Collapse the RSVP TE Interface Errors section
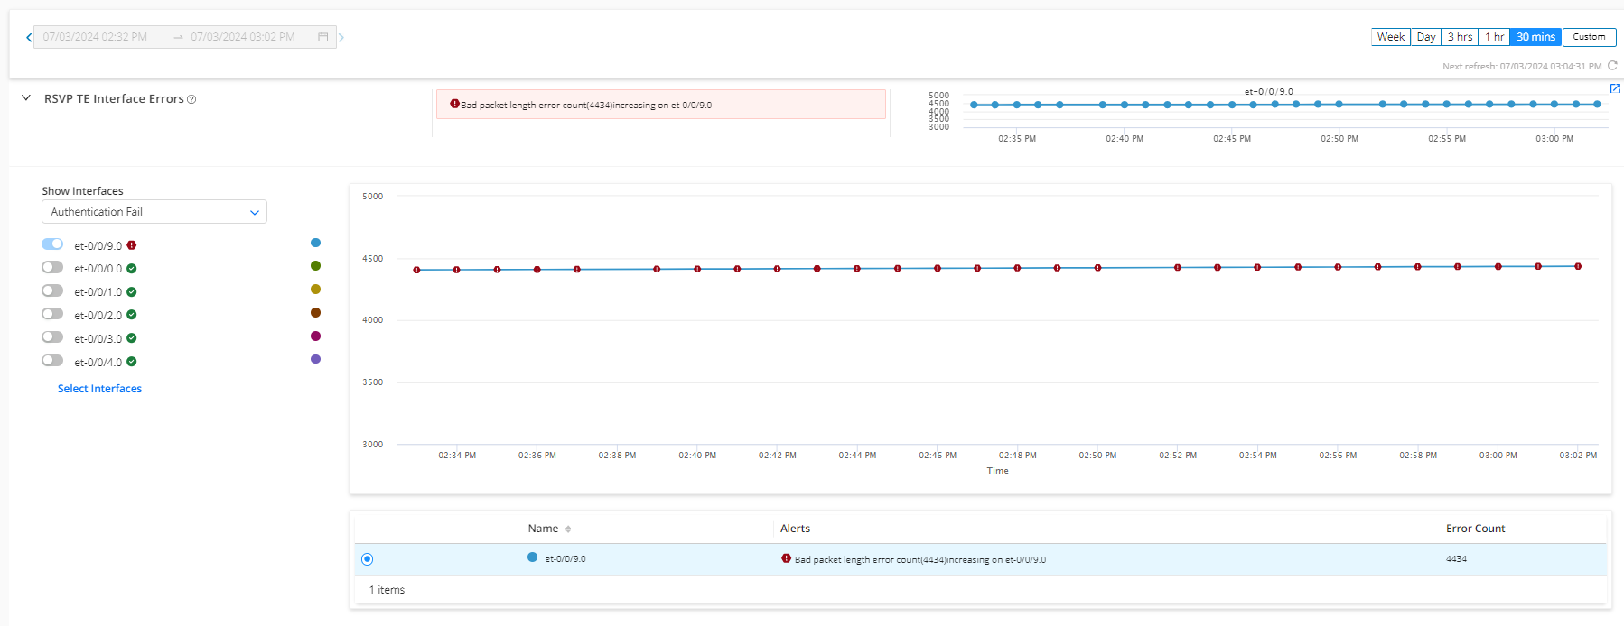 (x=26, y=98)
